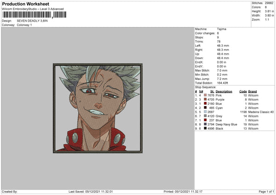Click the embroidered character design preview

click(x=98, y=108)
